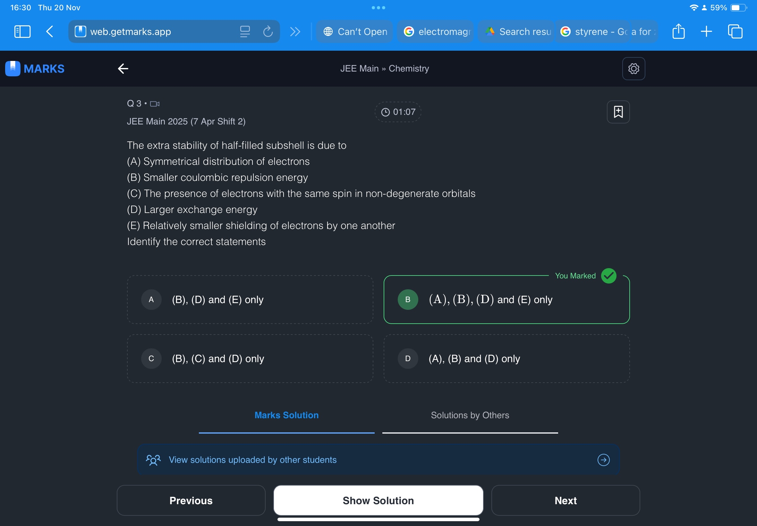This screenshot has height=526, width=757.
Task: Click the back arrow beside MARKS logo
Action: click(123, 69)
